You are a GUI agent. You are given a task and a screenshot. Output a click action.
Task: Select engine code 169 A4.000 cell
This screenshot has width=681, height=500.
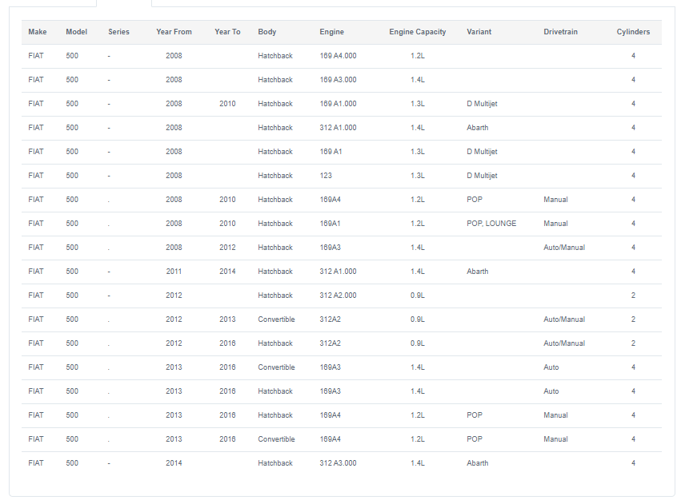pyautogui.click(x=338, y=55)
